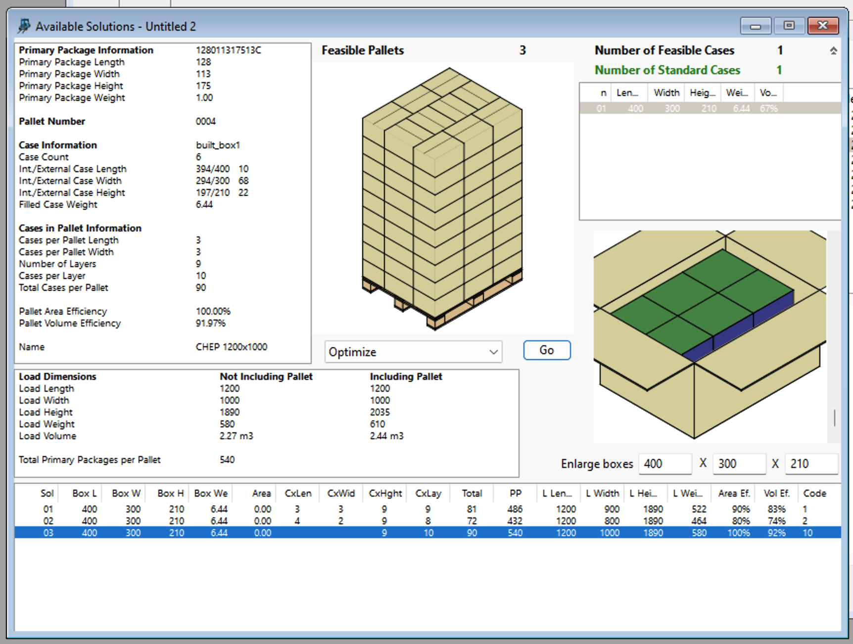The width and height of the screenshot is (853, 644).
Task: Edit the Enlarge boxes length field 400
Action: click(x=665, y=463)
